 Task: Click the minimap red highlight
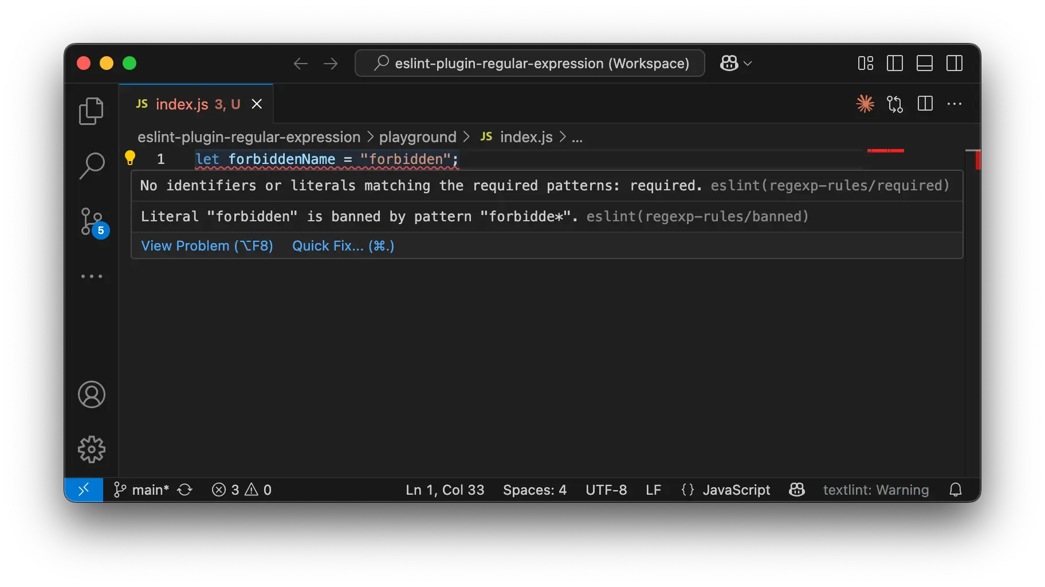[885, 151]
